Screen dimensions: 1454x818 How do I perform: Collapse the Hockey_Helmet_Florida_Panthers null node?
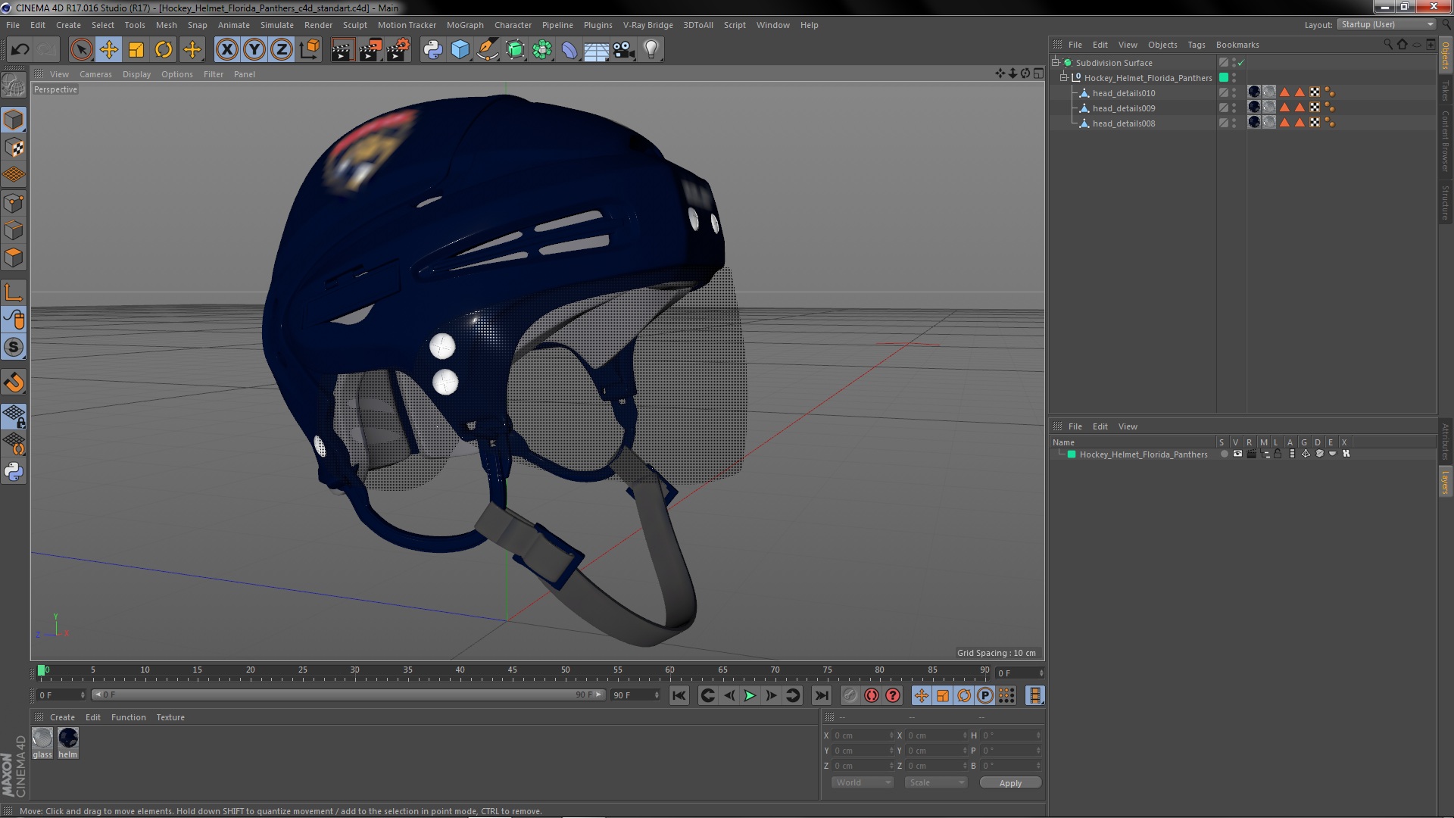pyautogui.click(x=1063, y=77)
